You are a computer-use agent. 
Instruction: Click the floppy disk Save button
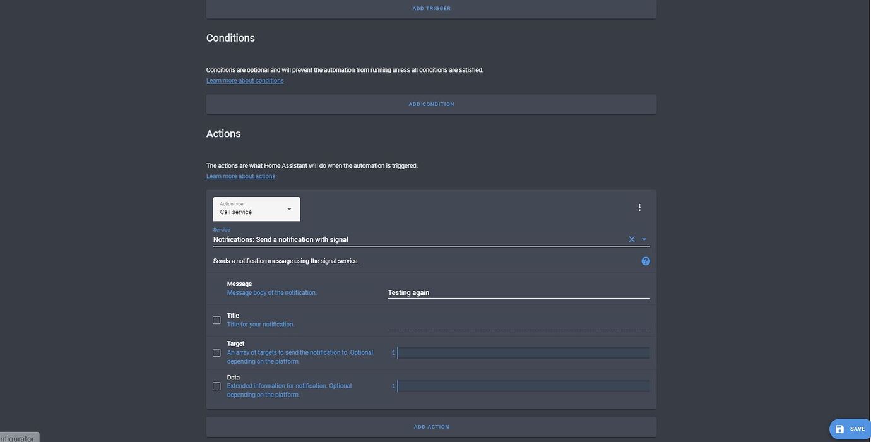[x=850, y=429]
